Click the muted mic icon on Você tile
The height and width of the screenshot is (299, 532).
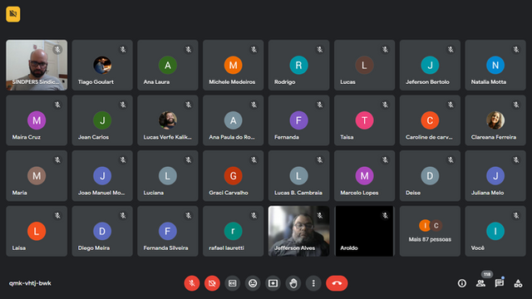click(x=516, y=215)
